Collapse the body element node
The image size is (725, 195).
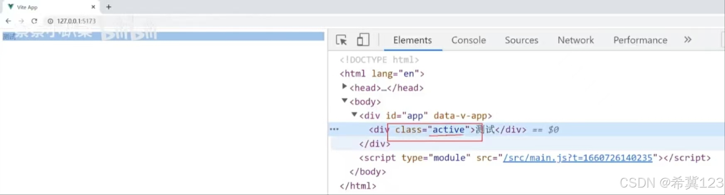(344, 100)
